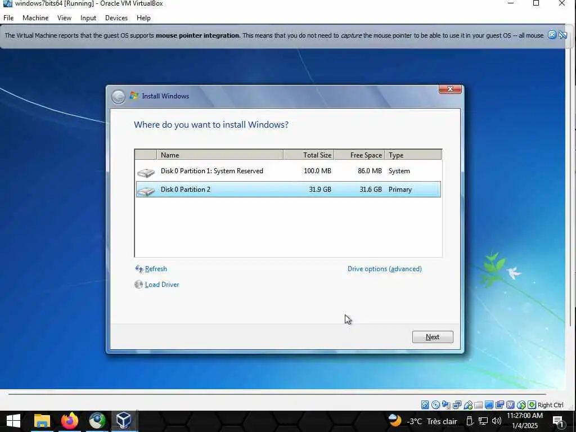
Task: Click the network tray icon
Action: click(483, 421)
